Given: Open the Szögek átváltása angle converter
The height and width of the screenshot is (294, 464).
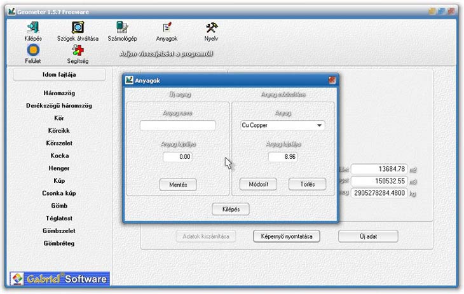Looking at the screenshot, I should click(x=78, y=27).
